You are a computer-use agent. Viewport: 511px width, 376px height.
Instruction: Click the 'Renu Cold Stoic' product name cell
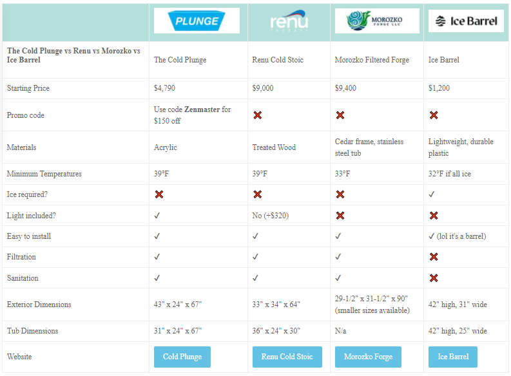(x=278, y=60)
